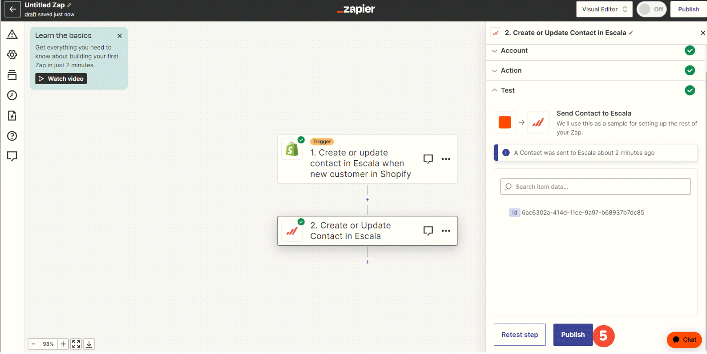Edit the Untitled Zap name pencil icon
707x354 pixels.
coord(70,5)
